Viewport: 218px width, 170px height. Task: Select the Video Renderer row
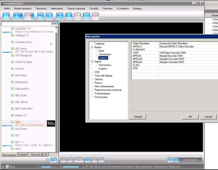pos(141,43)
